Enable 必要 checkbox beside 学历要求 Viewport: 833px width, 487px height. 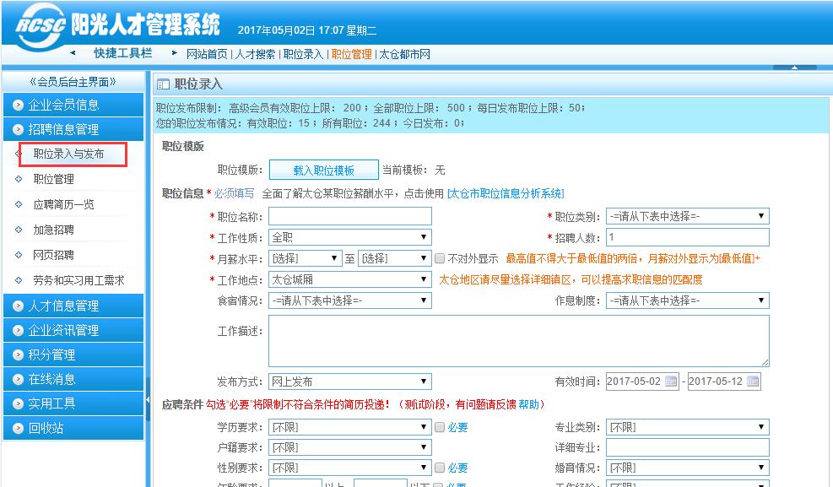(441, 426)
